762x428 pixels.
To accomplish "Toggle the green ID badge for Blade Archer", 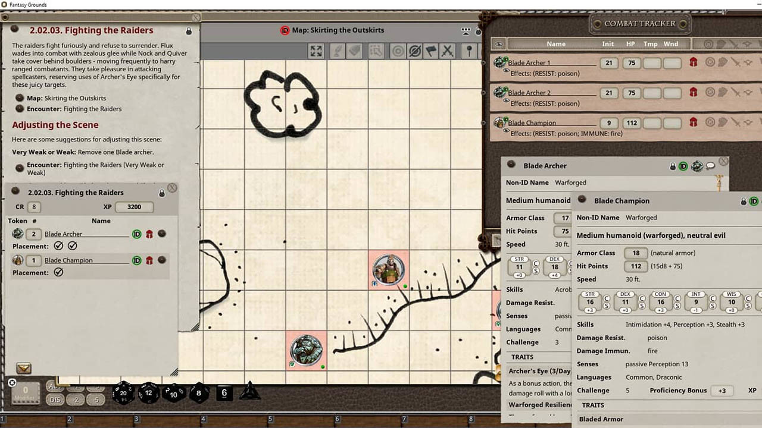I will coord(136,234).
